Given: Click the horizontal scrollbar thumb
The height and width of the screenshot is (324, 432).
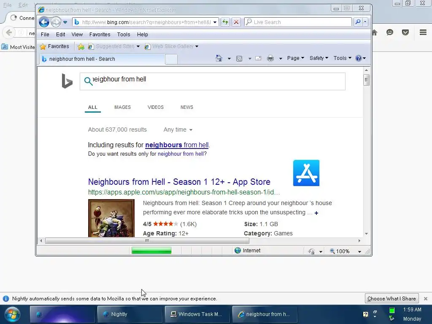Looking at the screenshot, I should point(147,240).
